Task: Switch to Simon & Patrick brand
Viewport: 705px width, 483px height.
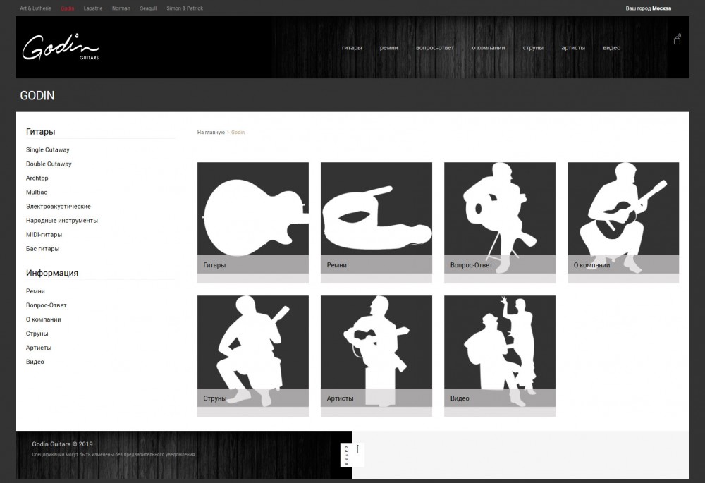Action: point(185,8)
